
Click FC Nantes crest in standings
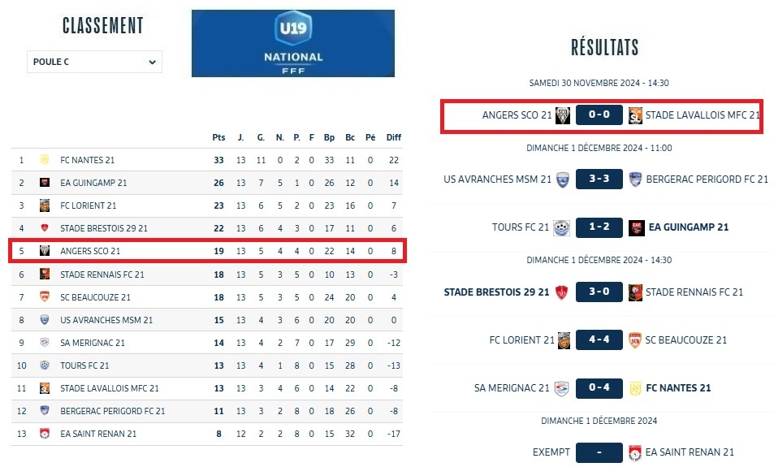[45, 160]
